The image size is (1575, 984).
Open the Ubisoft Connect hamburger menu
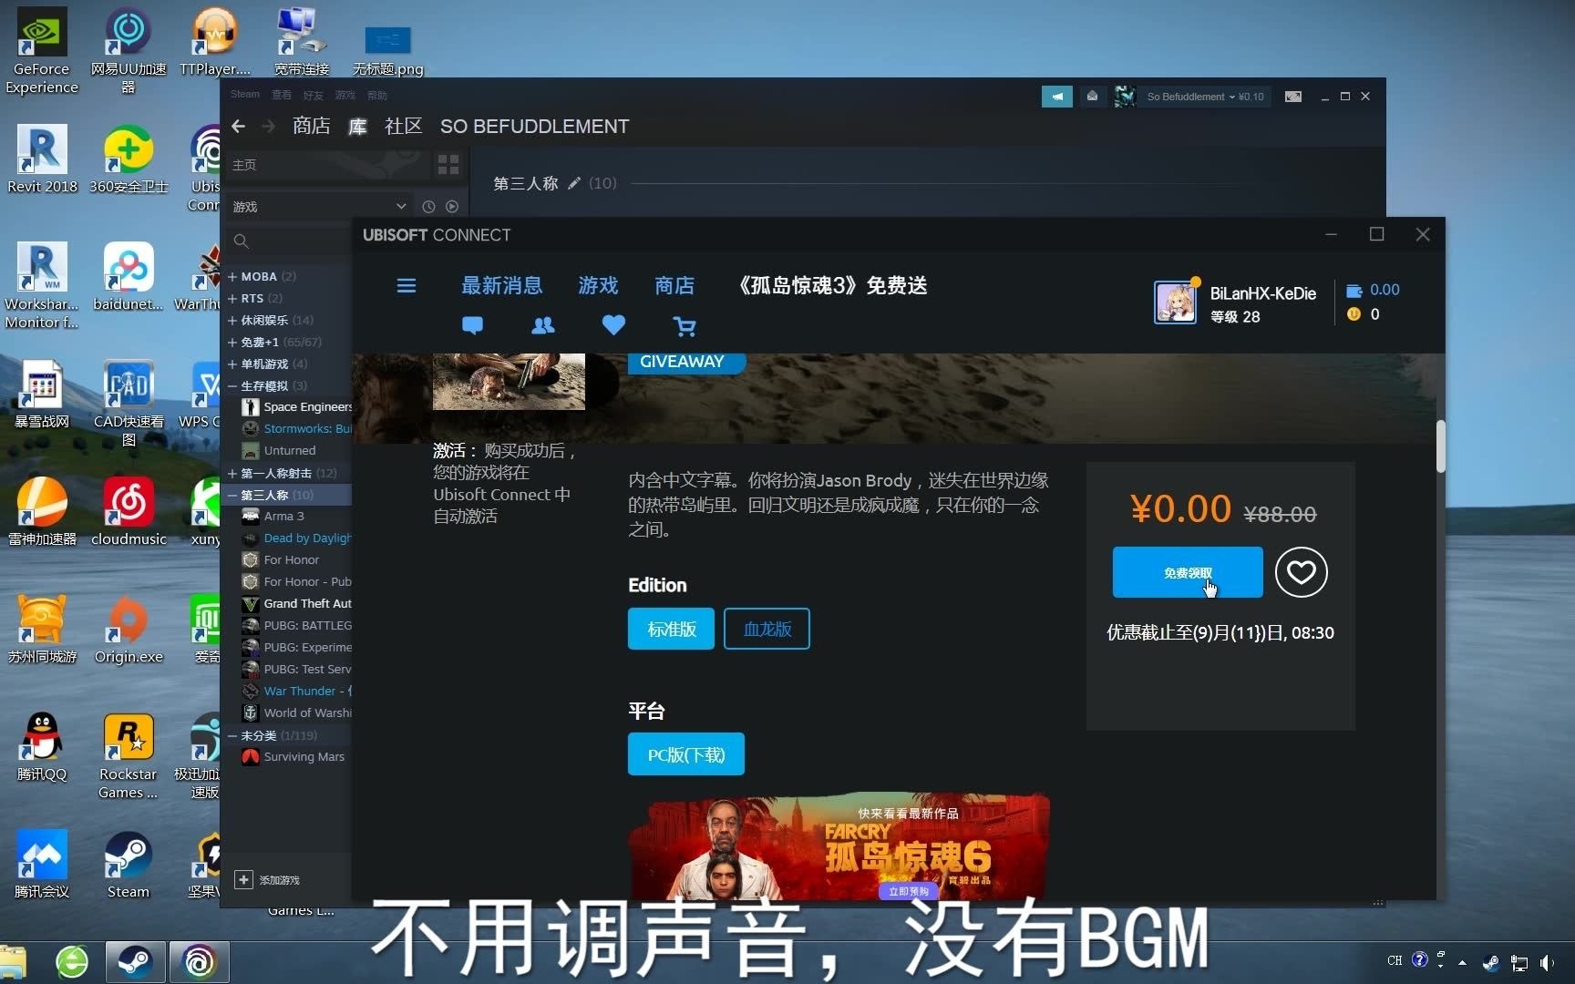pos(407,286)
